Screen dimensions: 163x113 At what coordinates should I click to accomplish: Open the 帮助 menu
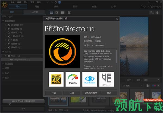39,2
